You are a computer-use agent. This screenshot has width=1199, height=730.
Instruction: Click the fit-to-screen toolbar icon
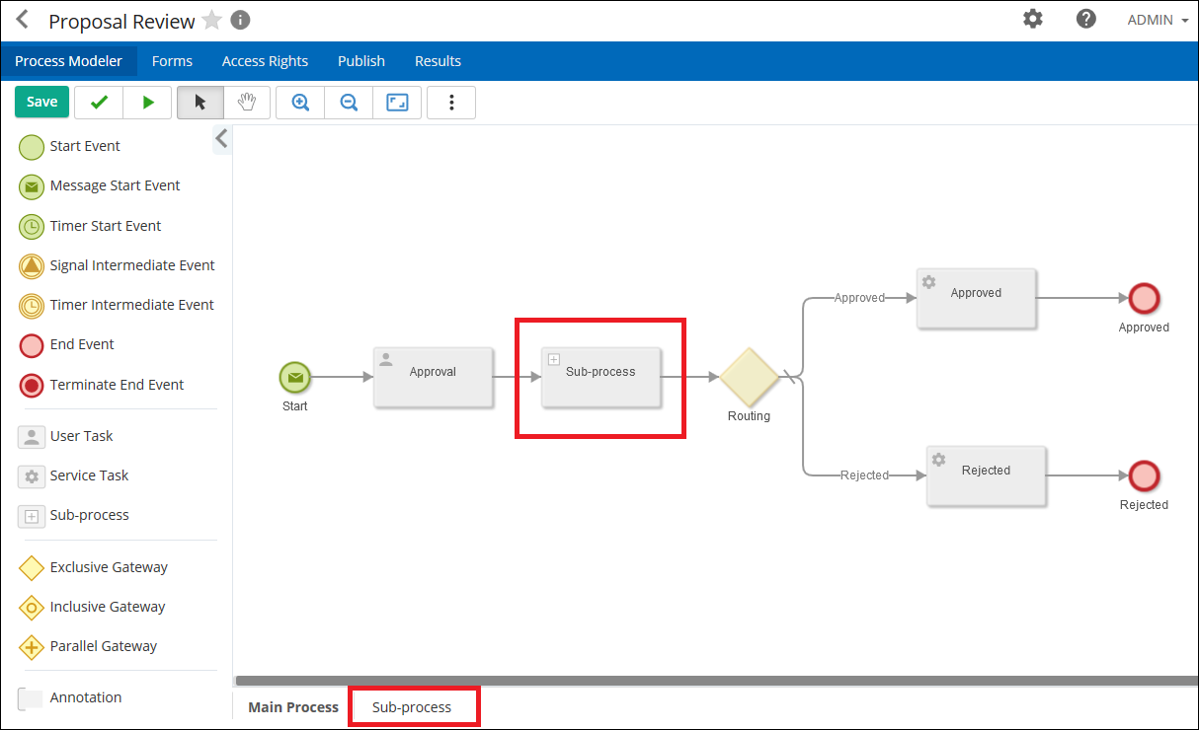click(x=397, y=102)
